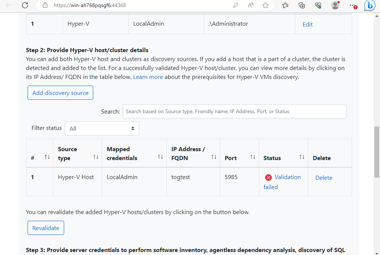Click the Add discovery source button
Screen dimensions: 380x255
pos(60,93)
